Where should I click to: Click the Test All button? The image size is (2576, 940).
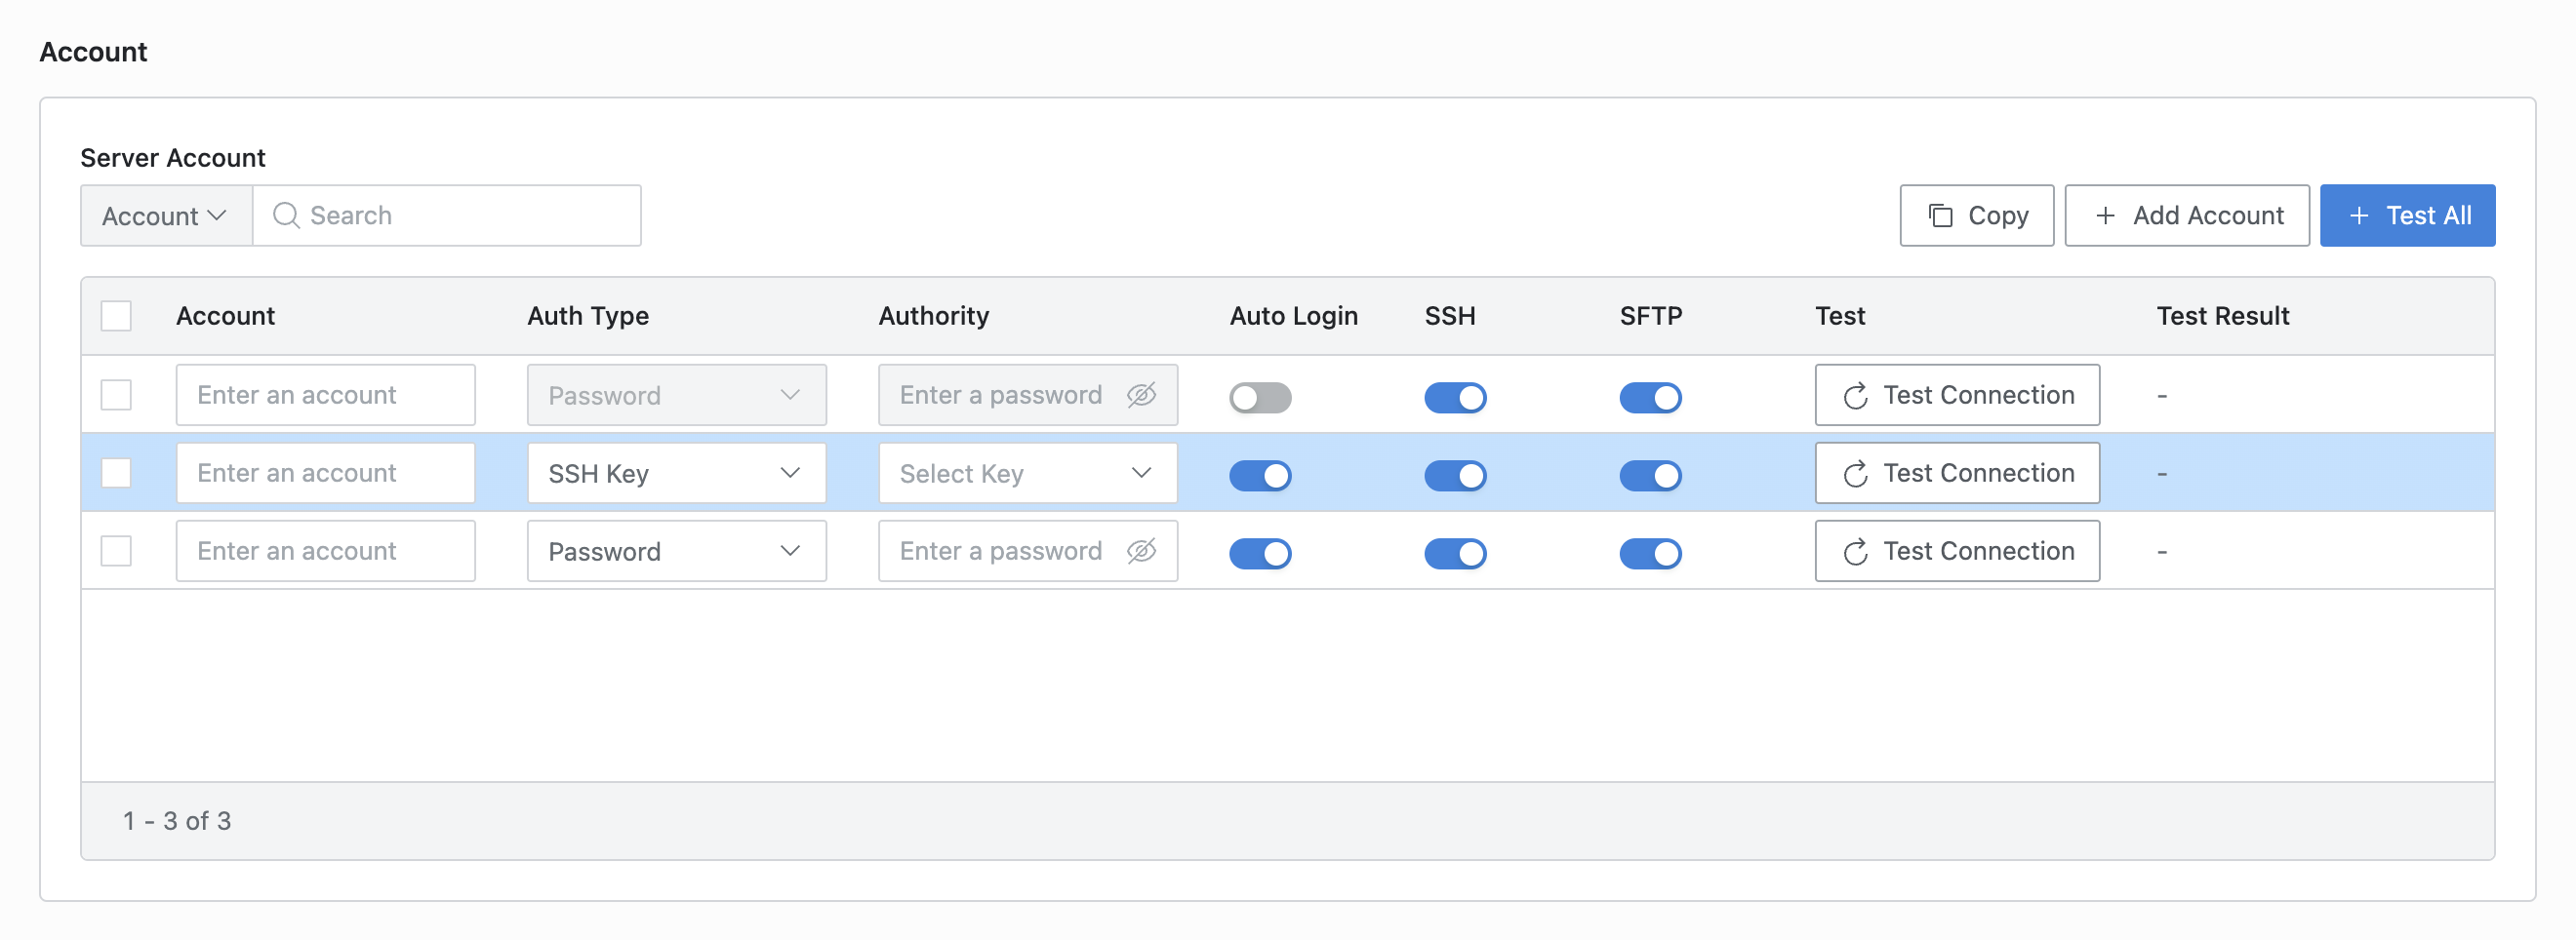(x=2407, y=215)
